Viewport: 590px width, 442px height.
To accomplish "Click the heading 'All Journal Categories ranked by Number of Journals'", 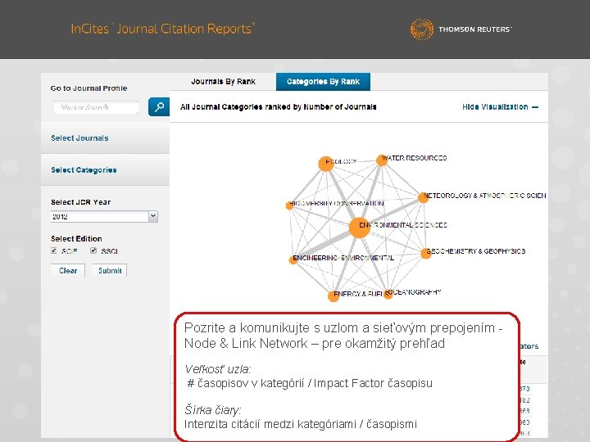I will 279,107.
